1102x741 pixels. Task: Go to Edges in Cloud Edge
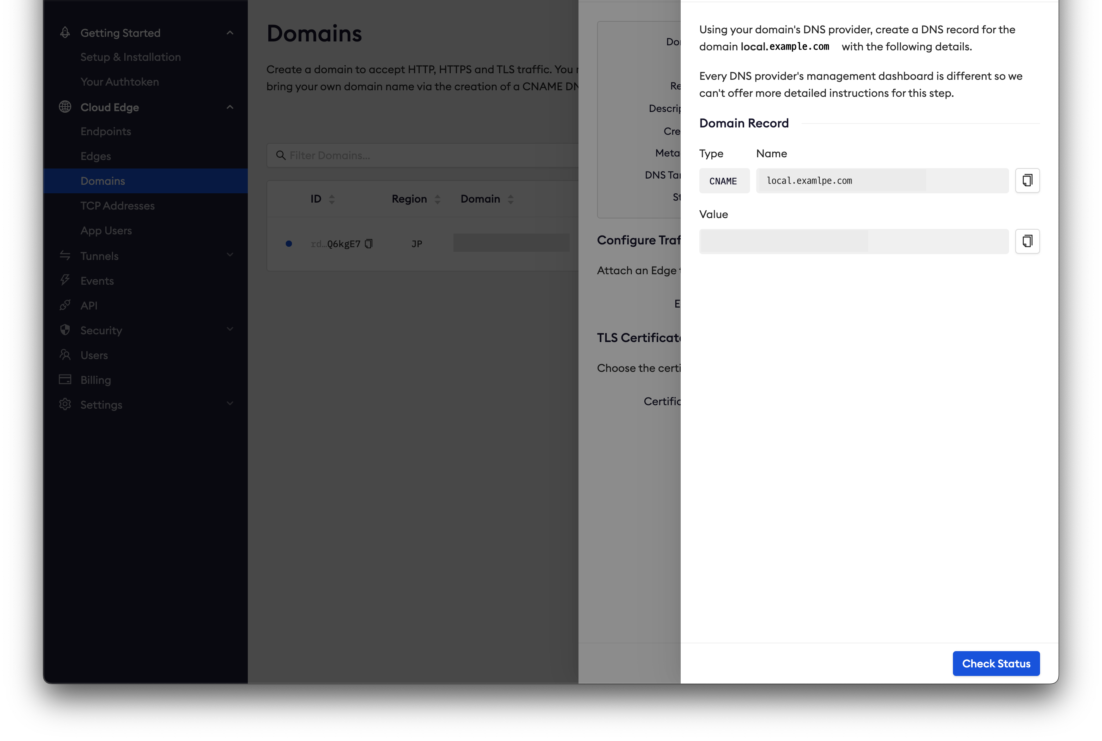point(95,156)
